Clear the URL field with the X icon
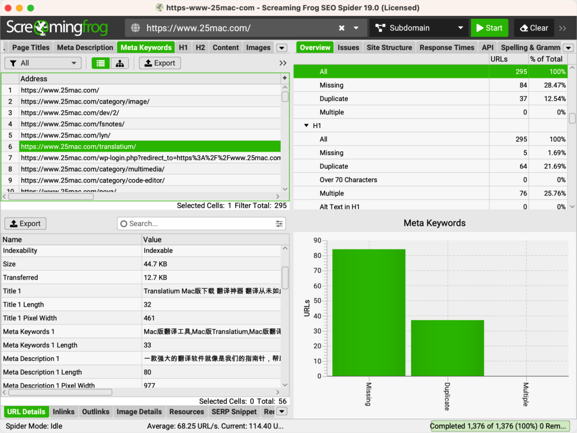The height and width of the screenshot is (433, 577). click(342, 28)
